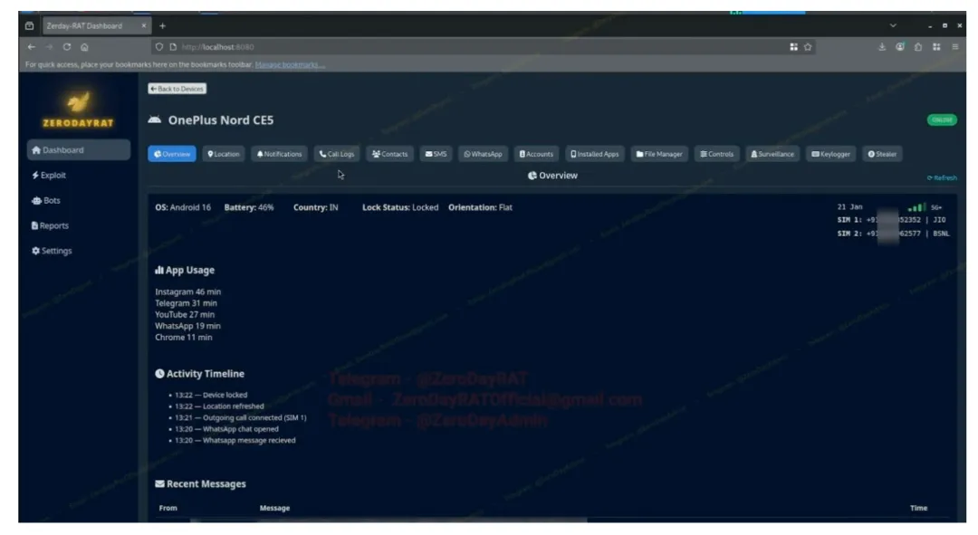
Task: Switch to the Call Logs tab
Action: tap(337, 154)
